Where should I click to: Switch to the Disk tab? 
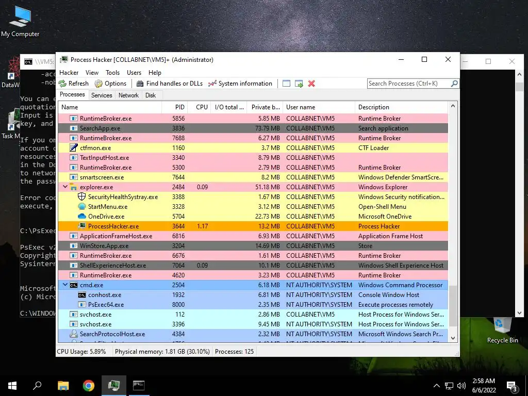(151, 95)
